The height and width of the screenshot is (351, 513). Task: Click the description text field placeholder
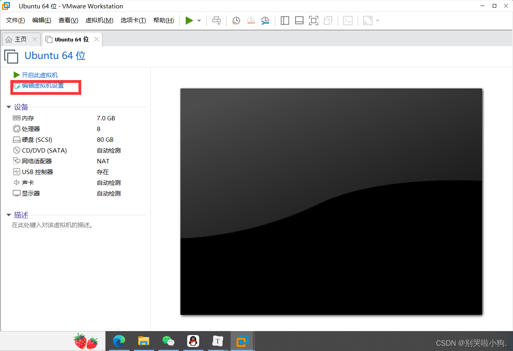(53, 225)
